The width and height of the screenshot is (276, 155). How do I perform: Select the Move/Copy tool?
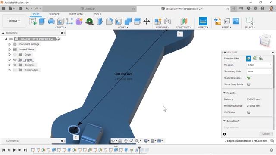pyautogui.click(x=147, y=21)
